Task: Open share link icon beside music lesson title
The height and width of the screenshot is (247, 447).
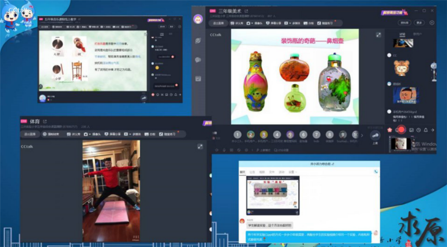Action: click(79, 19)
